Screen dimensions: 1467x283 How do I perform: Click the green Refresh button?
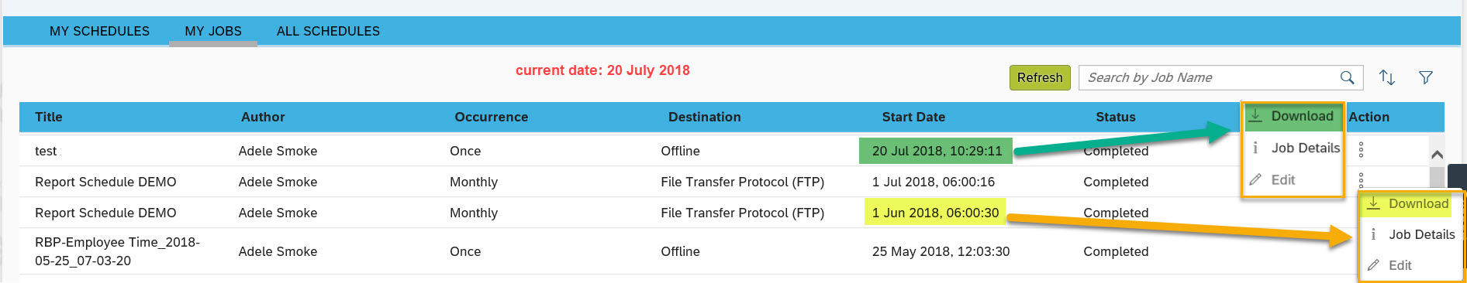click(x=1040, y=77)
